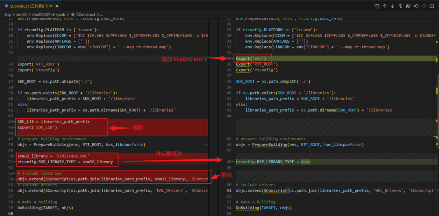Click removed line Export('SDK_LIB')
The height and width of the screenshot is (216, 439).
point(37,127)
